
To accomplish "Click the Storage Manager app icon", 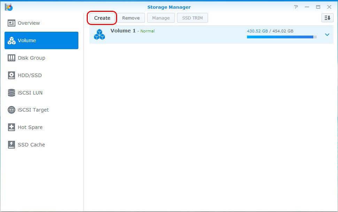I will pyautogui.click(x=9, y=7).
